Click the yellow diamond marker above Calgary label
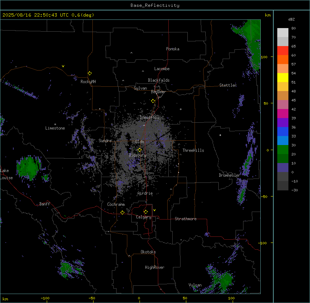 click(x=146, y=212)
